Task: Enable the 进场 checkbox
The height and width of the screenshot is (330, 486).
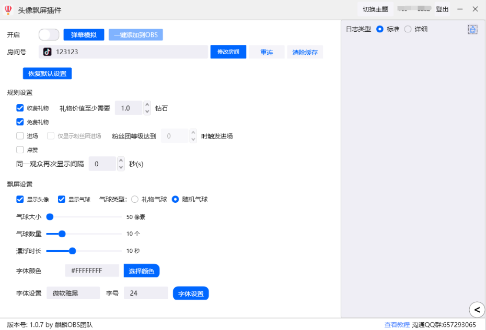Action: 20,136
